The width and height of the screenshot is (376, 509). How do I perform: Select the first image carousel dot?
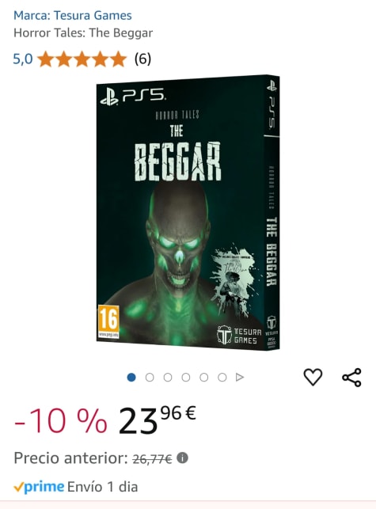point(131,378)
